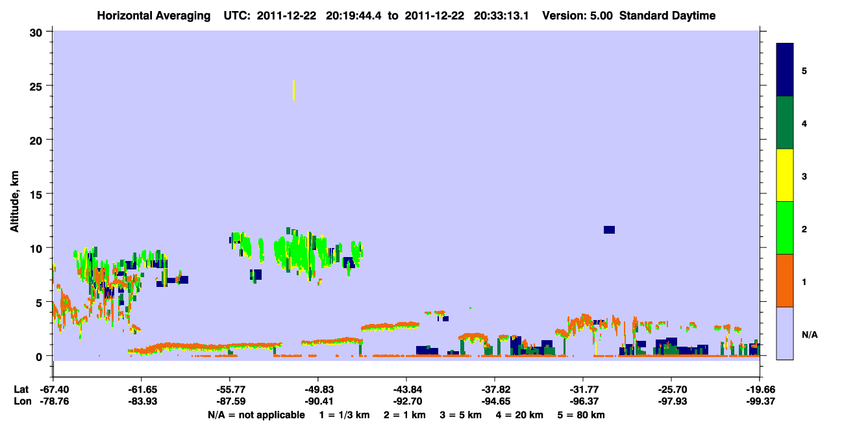The height and width of the screenshot is (433, 844).
Task: Click 'Version: 5.00' in the header
Action: pos(577,16)
